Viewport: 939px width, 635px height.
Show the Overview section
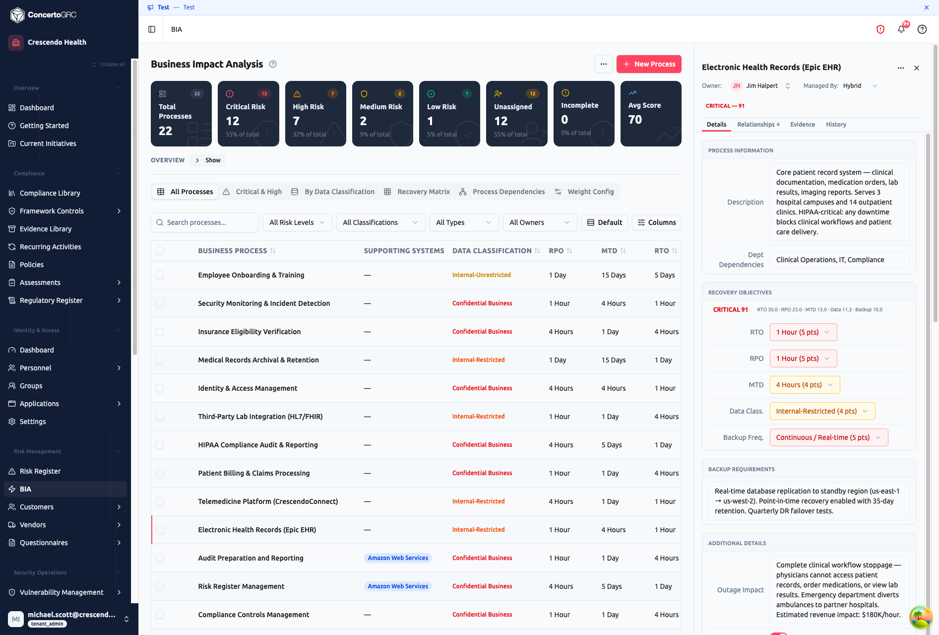pyautogui.click(x=208, y=160)
